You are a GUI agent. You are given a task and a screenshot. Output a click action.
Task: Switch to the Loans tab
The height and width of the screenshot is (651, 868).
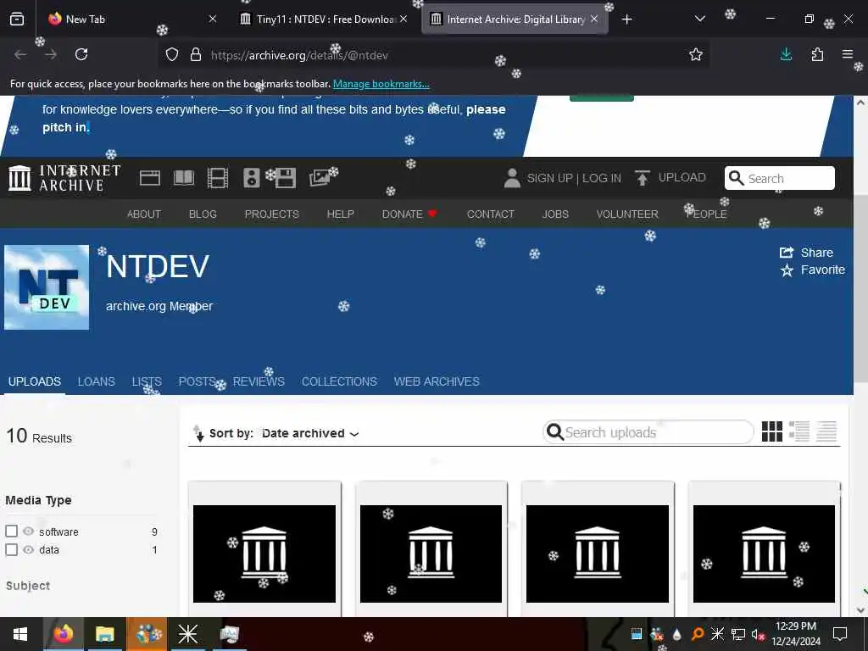pyautogui.click(x=97, y=381)
